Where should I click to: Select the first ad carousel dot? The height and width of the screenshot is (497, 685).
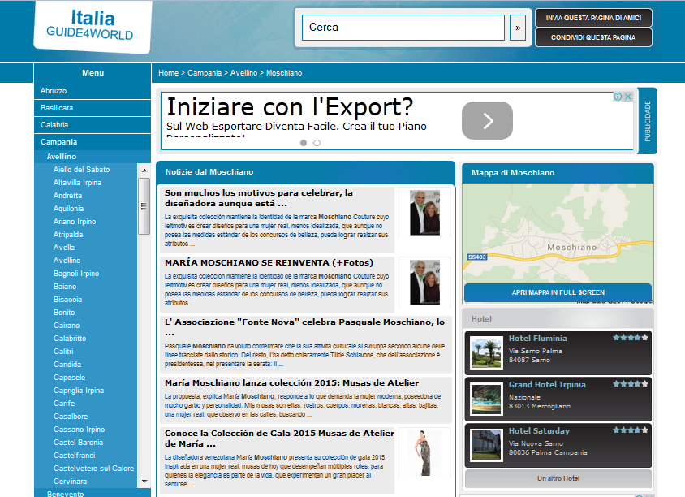click(x=304, y=143)
